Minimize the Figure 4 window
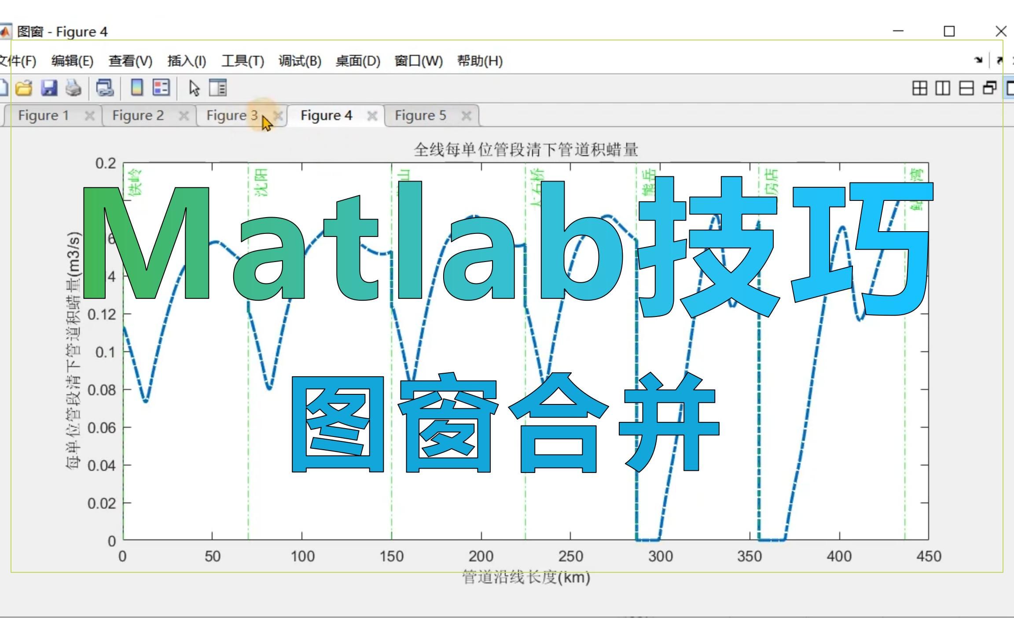The image size is (1014, 633). [898, 31]
